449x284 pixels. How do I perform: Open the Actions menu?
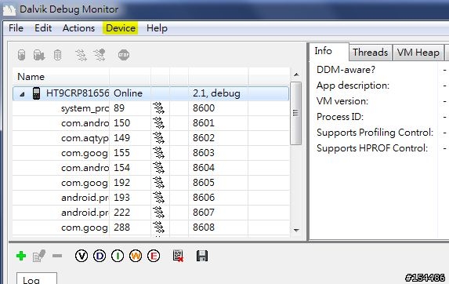tap(78, 28)
